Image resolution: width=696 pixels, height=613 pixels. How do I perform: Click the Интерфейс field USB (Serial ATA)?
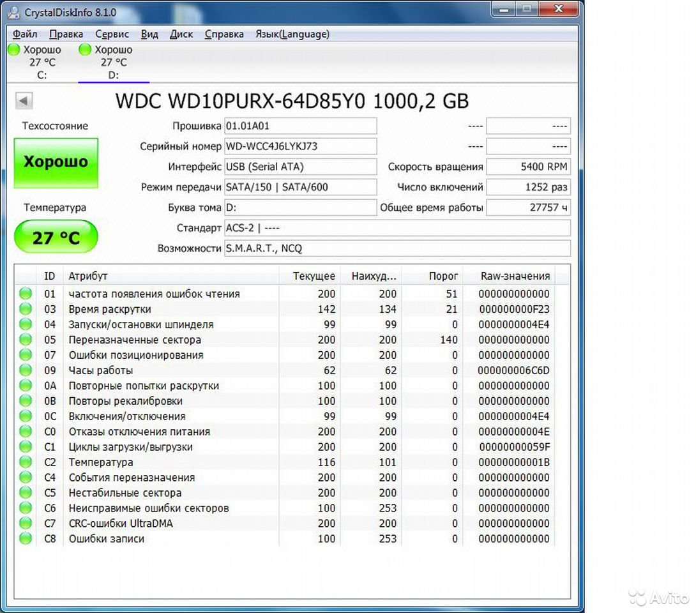(x=301, y=167)
